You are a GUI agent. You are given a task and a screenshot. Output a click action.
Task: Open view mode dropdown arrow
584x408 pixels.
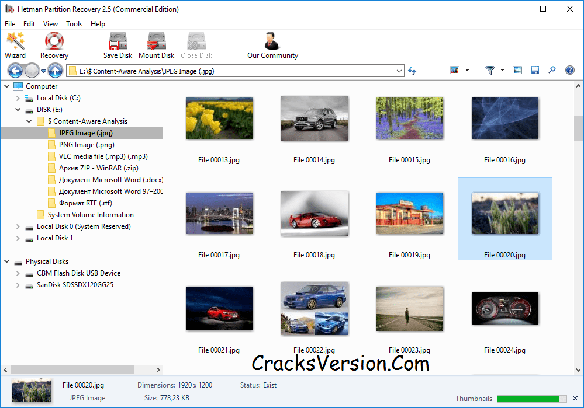[467, 70]
